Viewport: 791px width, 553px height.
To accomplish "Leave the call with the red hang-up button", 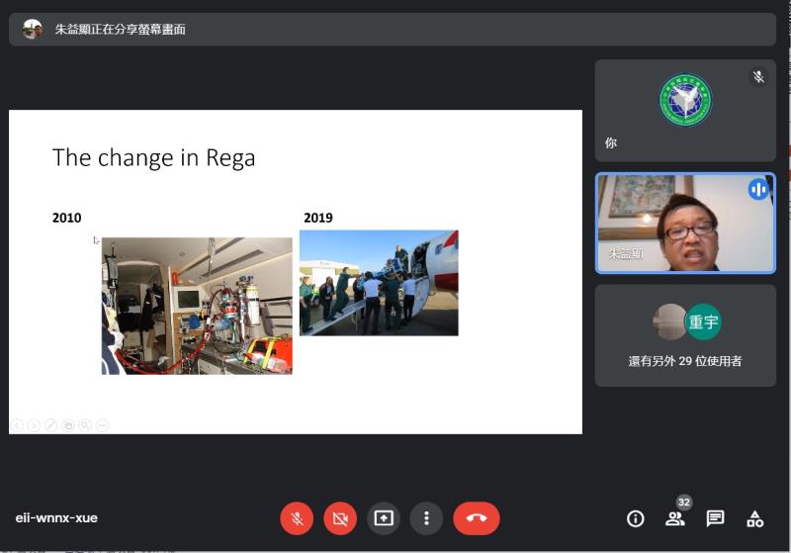I will click(477, 518).
